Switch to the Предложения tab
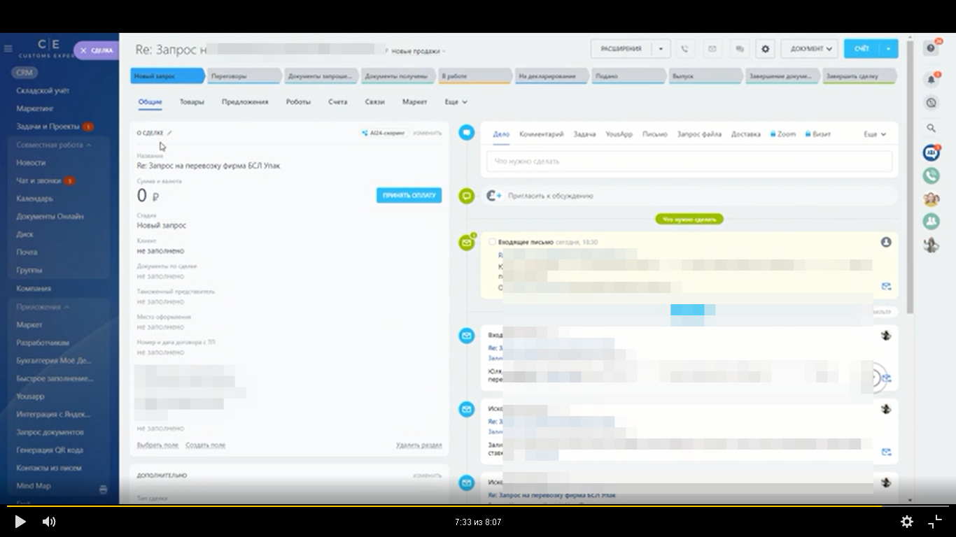Image resolution: width=956 pixels, height=537 pixels. coord(245,102)
